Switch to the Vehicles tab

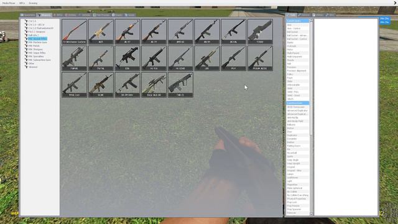(x=85, y=15)
